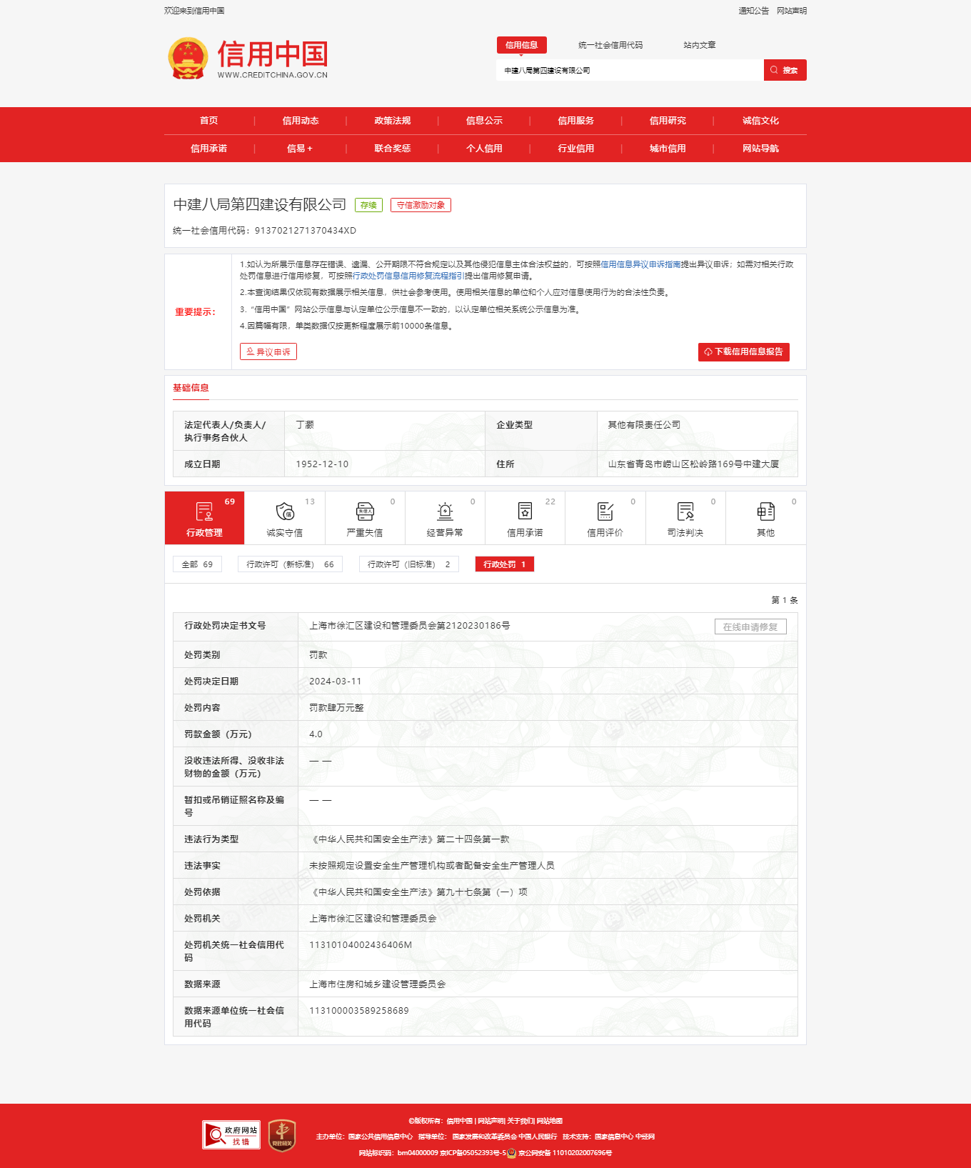This screenshot has height=1168, width=971.
Task: Click the footer 网站声明 link
Action: (x=490, y=1121)
